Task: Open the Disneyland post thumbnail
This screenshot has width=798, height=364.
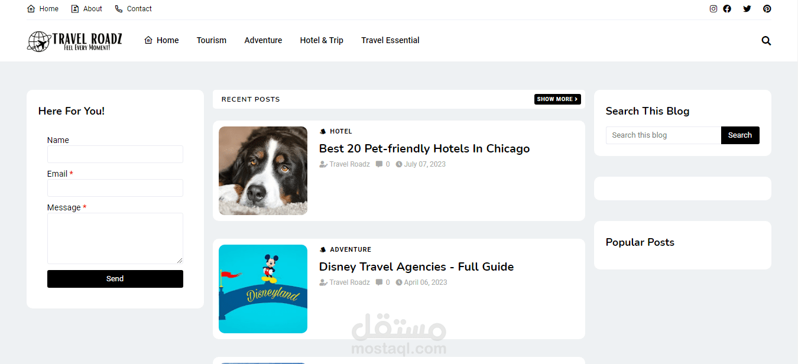Action: click(x=263, y=289)
